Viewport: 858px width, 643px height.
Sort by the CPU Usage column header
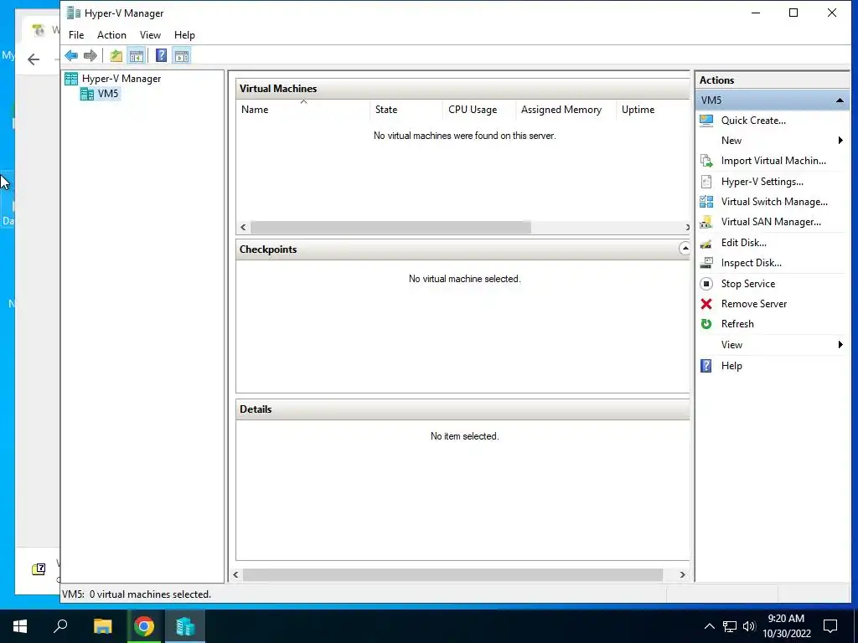[479, 110]
